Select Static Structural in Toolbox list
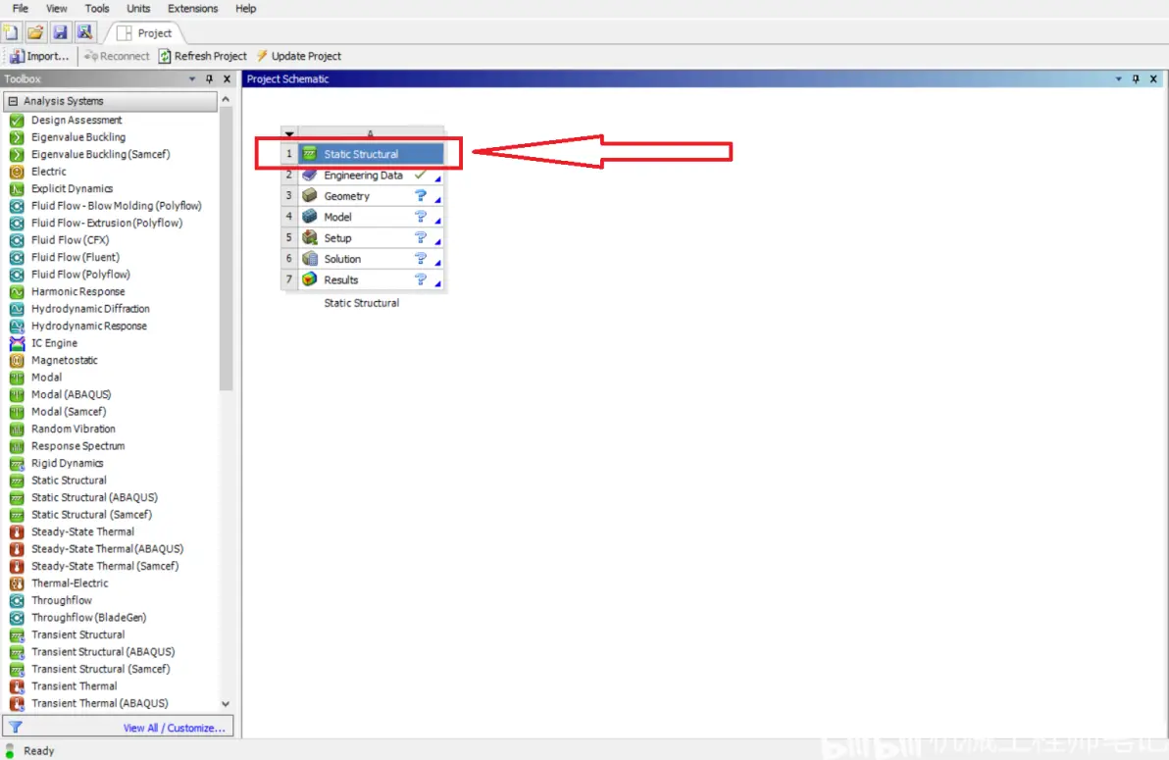1169x760 pixels. [x=69, y=481]
